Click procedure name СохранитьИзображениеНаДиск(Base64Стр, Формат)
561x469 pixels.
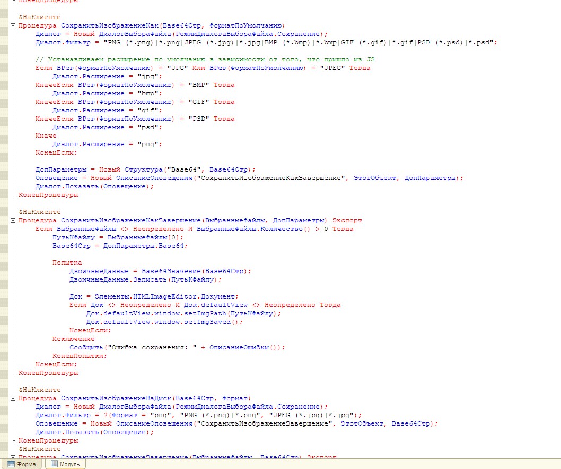click(x=156, y=398)
